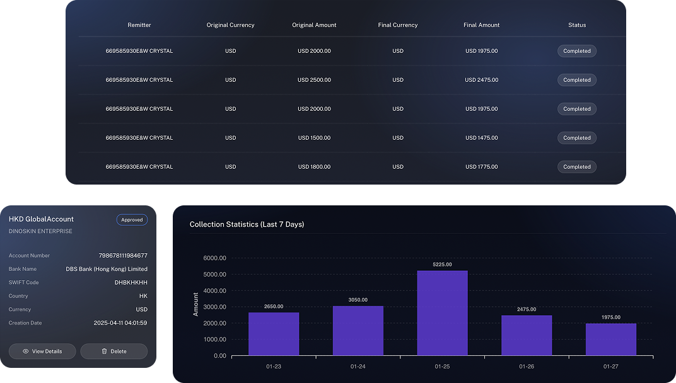Select the Status column header

576,25
